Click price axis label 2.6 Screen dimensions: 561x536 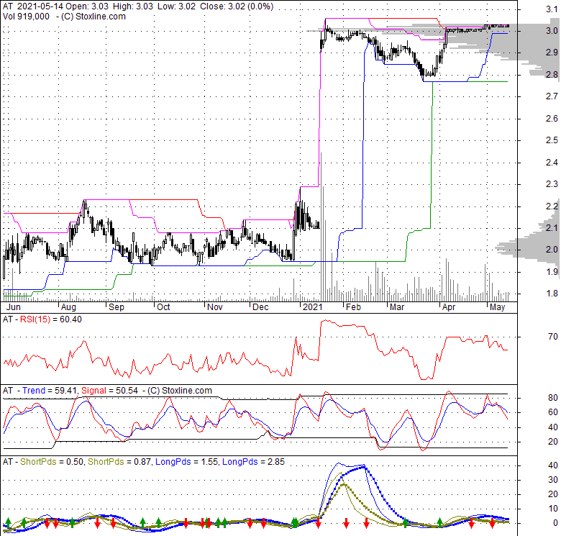click(552, 118)
